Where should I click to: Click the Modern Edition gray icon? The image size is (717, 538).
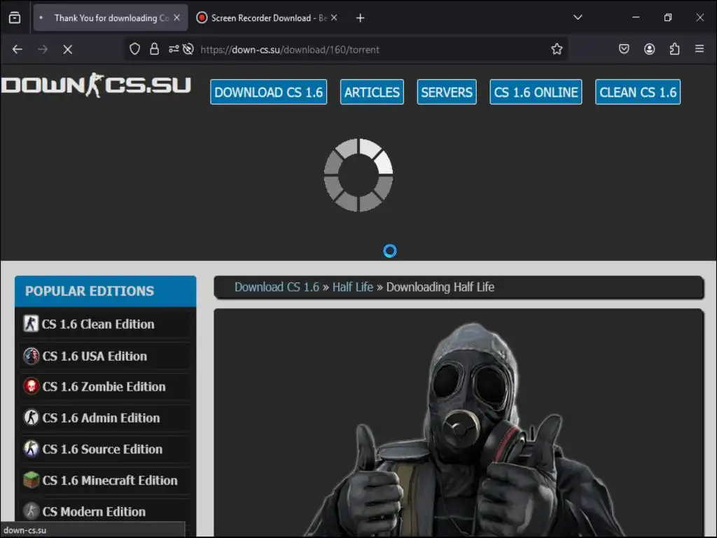tap(31, 511)
